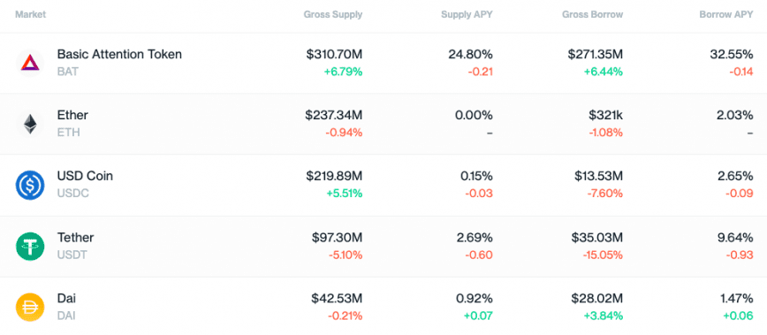Open the Basic Attention Token market

tap(383, 63)
